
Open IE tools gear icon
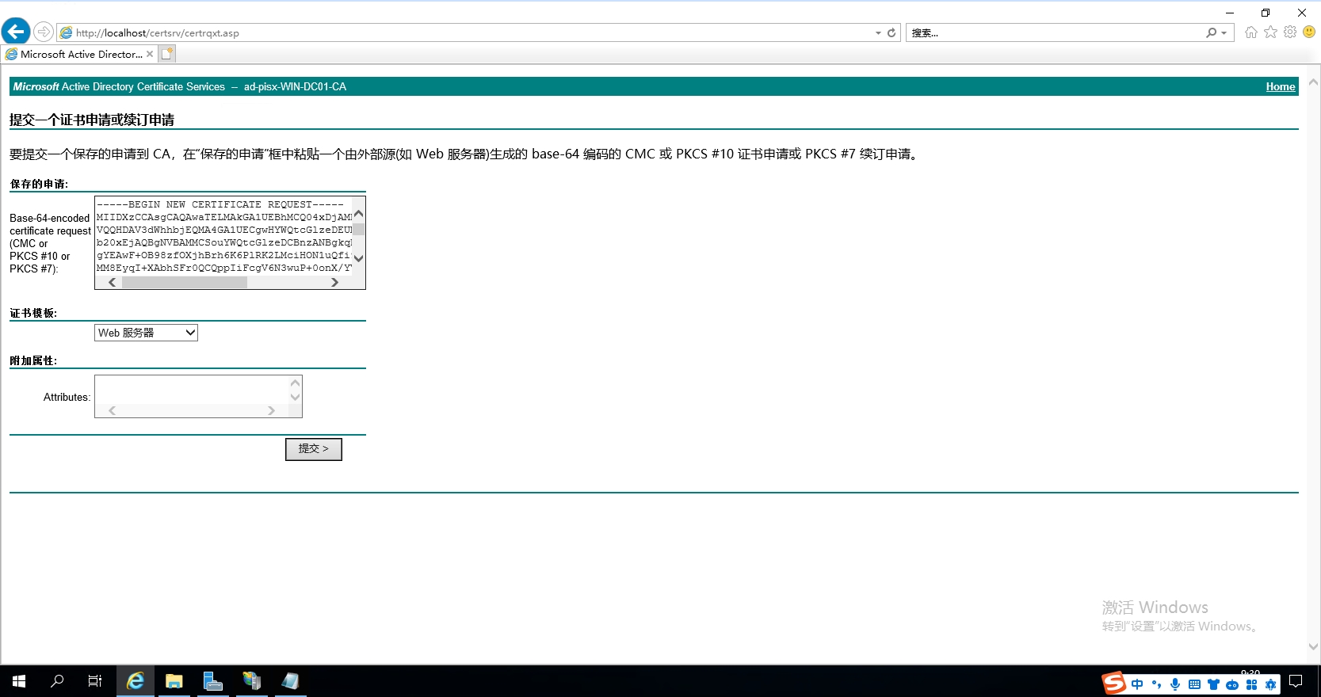[x=1290, y=32]
